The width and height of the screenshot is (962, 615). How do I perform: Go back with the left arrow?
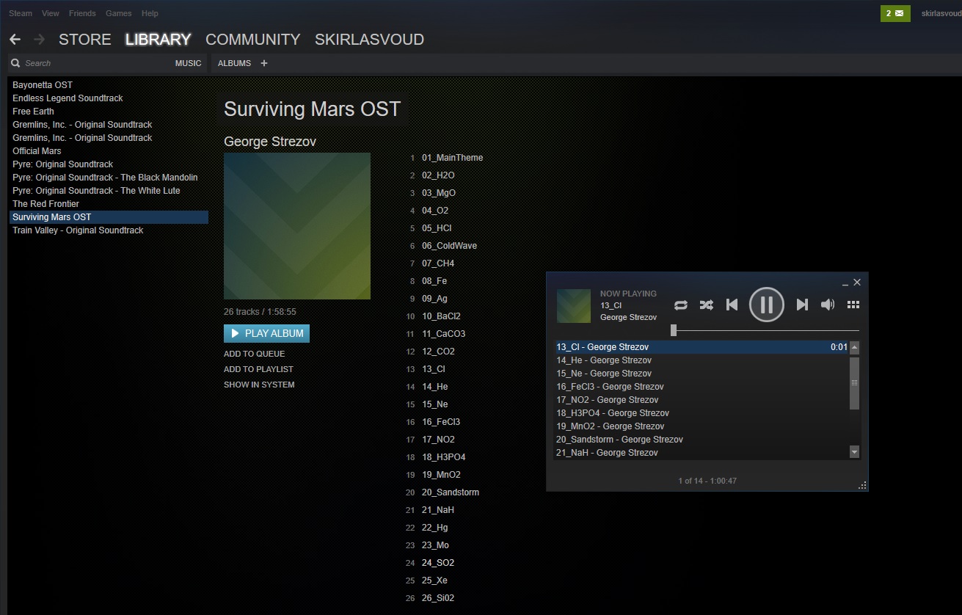(x=15, y=40)
